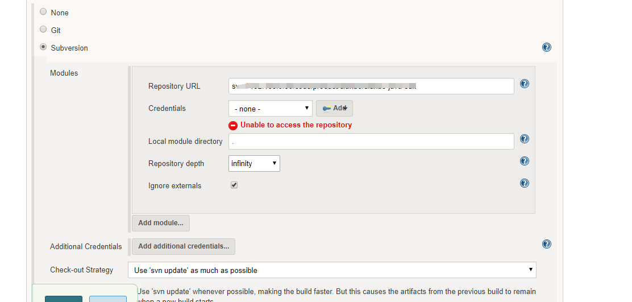Open the Credentials '- none -' dropdown
Screen dimensions: 632x302
point(271,108)
